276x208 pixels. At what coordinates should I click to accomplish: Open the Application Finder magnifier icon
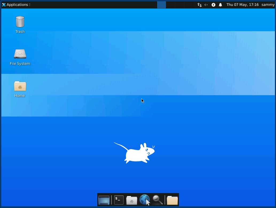(x=158, y=200)
